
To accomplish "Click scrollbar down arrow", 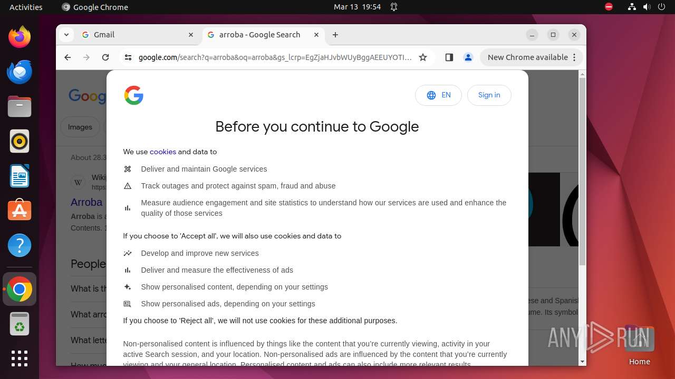I will [x=582, y=362].
